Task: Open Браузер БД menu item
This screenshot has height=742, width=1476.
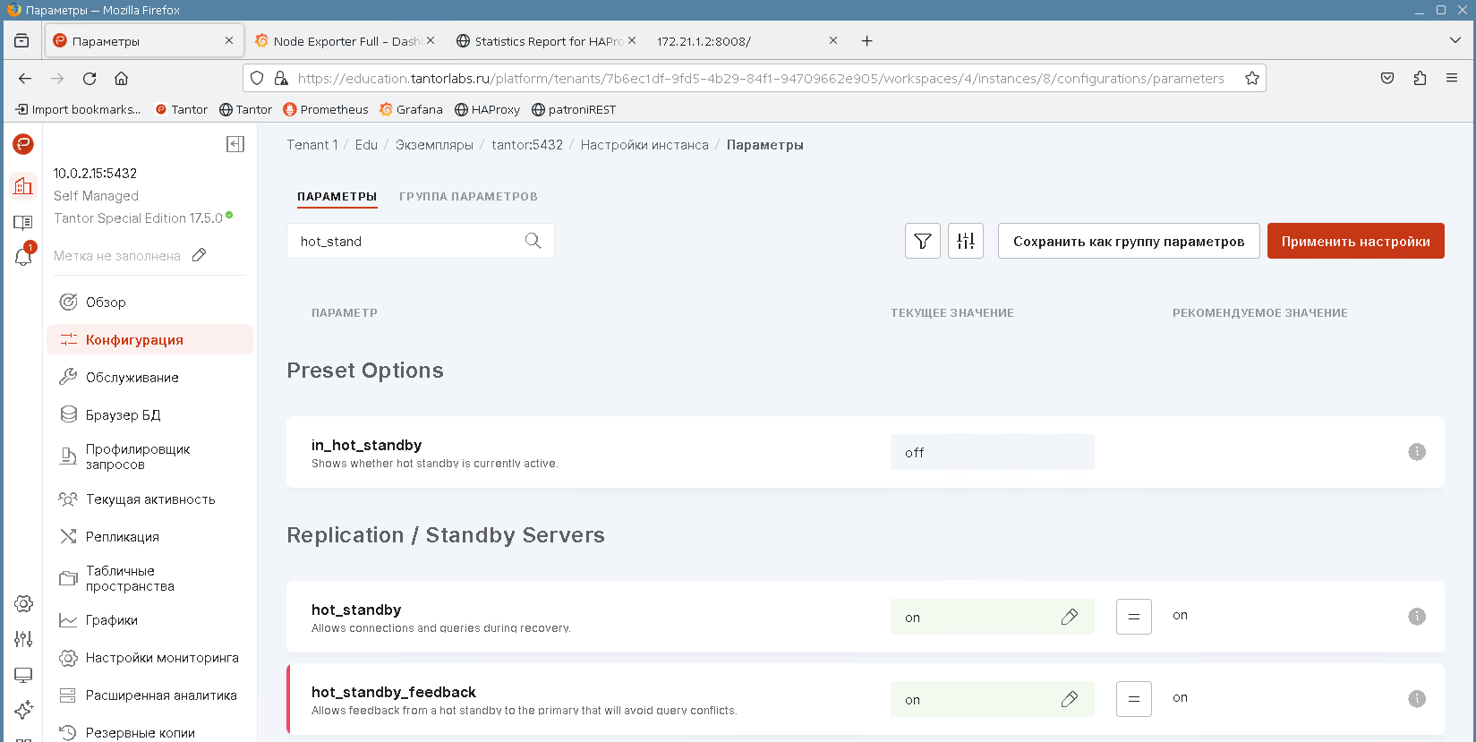Action: pos(123,415)
